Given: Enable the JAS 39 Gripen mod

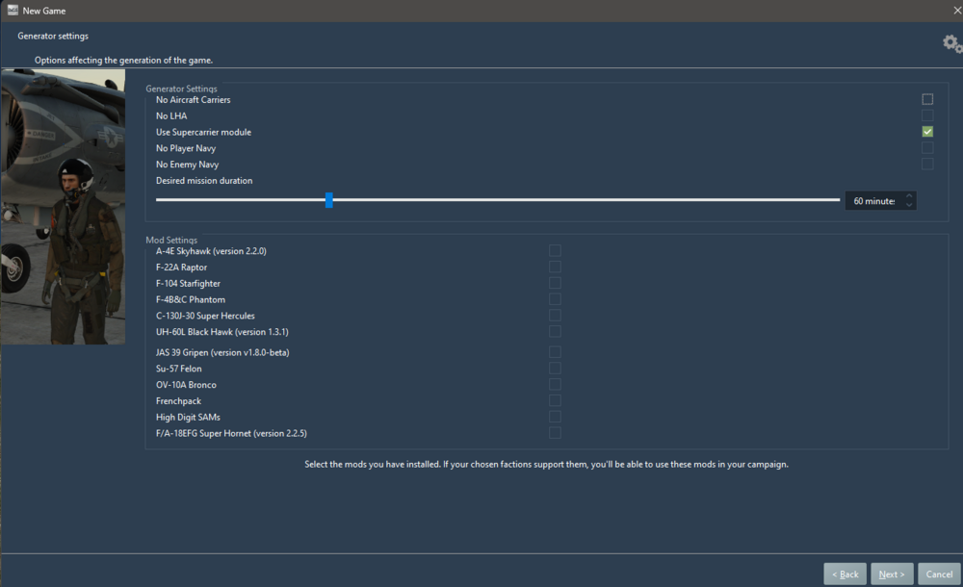Looking at the screenshot, I should 555,352.
